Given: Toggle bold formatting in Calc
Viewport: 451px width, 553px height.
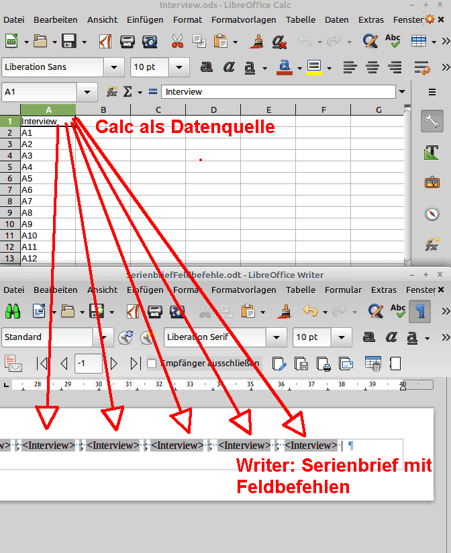Looking at the screenshot, I should point(207,67).
